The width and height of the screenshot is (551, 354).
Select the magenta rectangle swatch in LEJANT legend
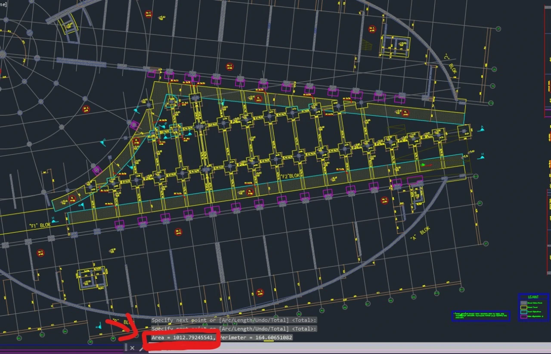(523, 317)
